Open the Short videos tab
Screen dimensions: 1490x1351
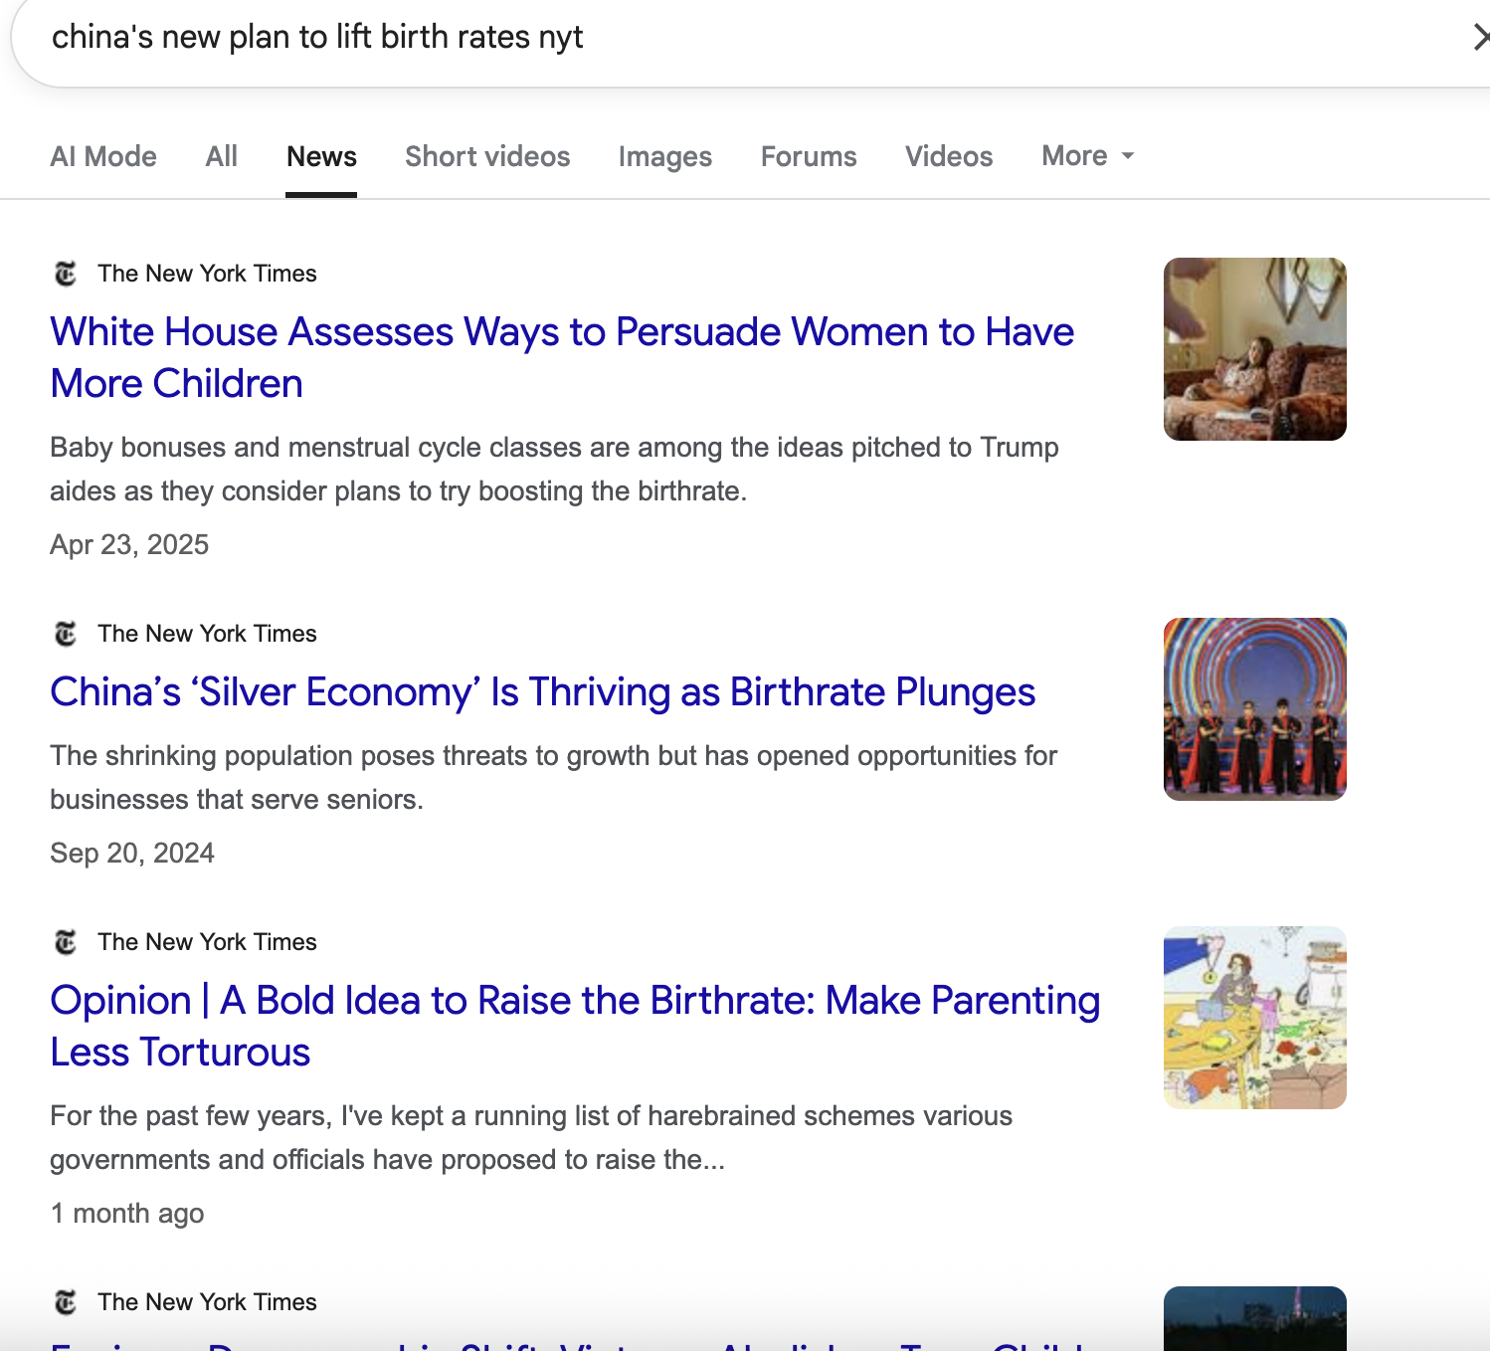pyautogui.click(x=487, y=156)
